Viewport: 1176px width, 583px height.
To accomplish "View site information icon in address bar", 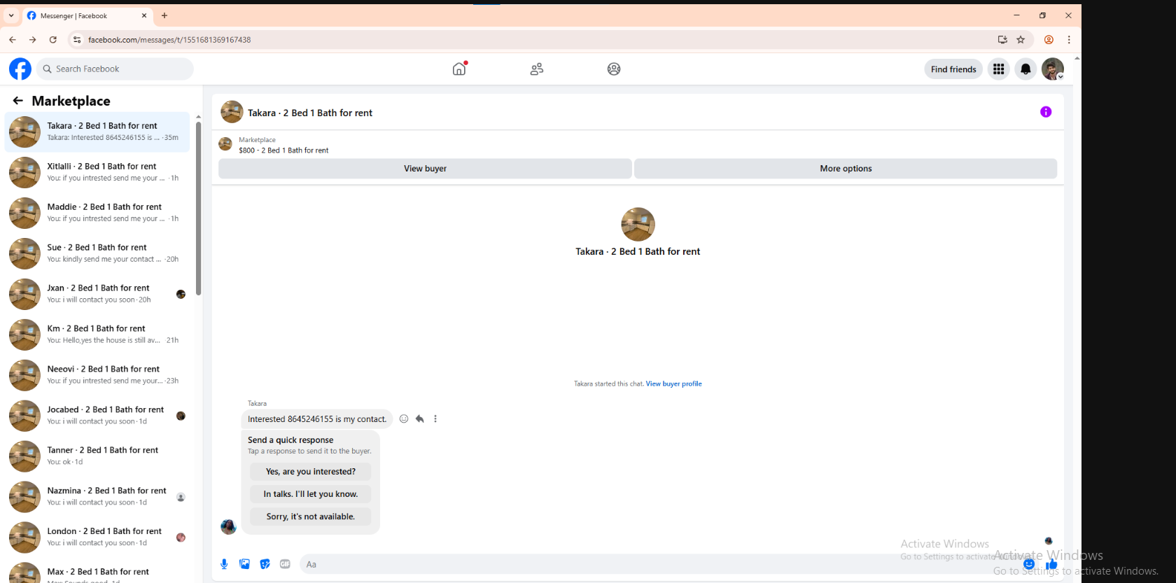I will pyautogui.click(x=77, y=40).
